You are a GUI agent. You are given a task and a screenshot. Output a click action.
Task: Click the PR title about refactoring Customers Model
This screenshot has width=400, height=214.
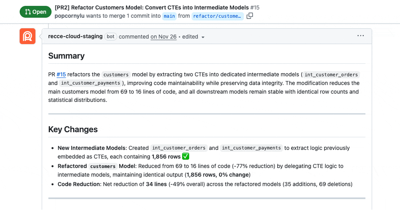pyautogui.click(x=152, y=7)
